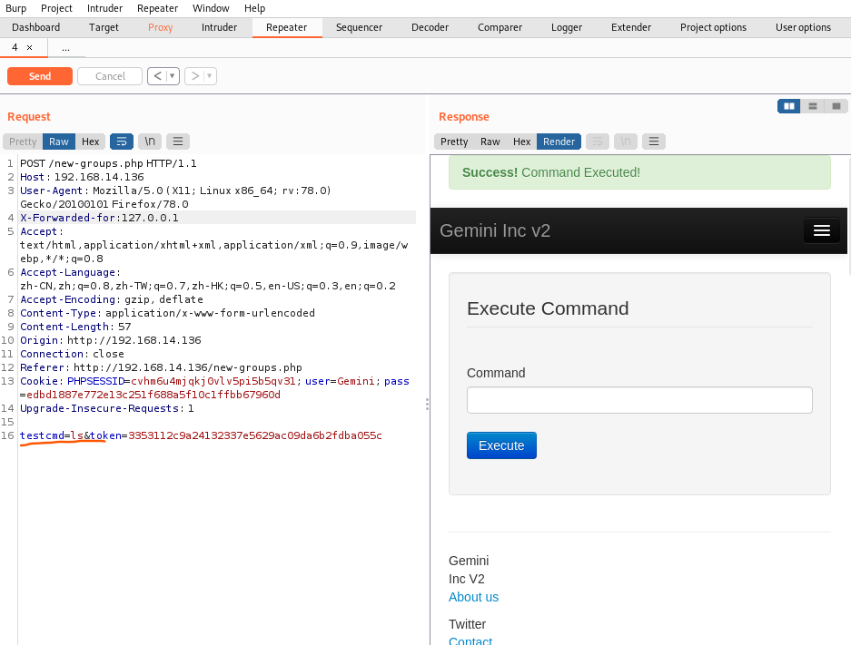
Task: Click the Command input field
Action: coord(639,400)
